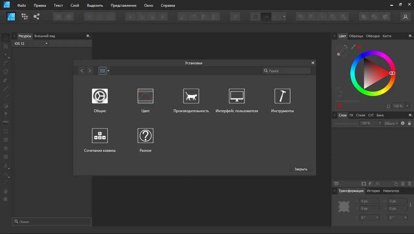
Task: Open the Разное preferences section
Action: point(146,140)
